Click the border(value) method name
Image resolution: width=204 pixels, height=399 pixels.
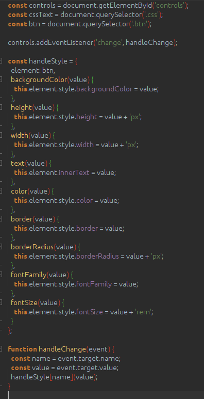[22, 218]
